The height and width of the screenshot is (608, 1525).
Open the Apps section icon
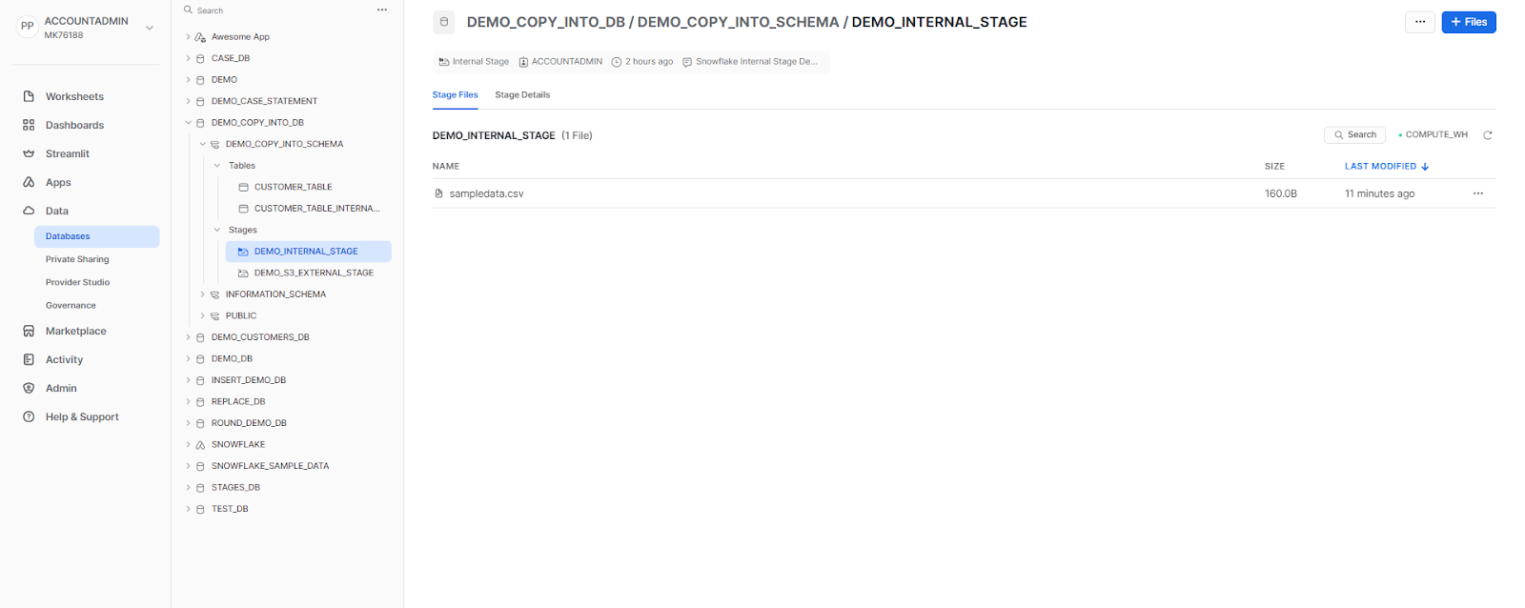click(29, 182)
